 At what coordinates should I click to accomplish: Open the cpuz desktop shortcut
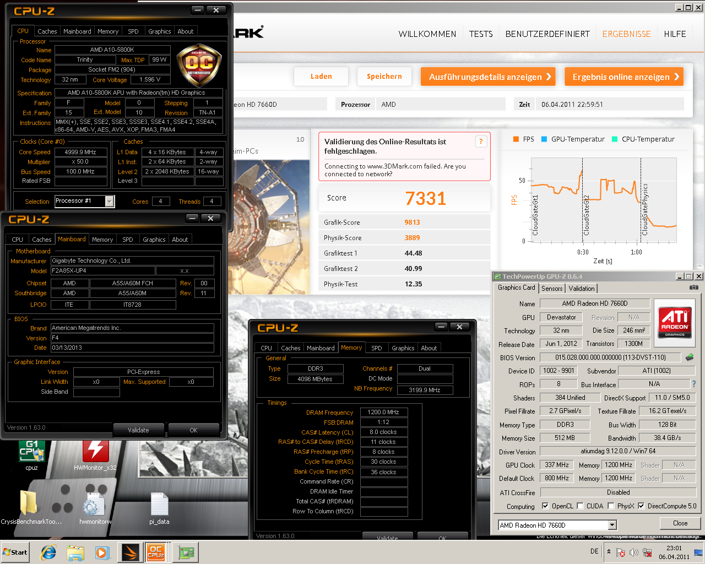click(x=31, y=454)
